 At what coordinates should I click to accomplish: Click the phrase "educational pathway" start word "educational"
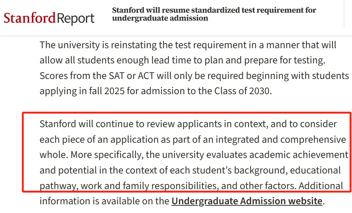[315, 170]
